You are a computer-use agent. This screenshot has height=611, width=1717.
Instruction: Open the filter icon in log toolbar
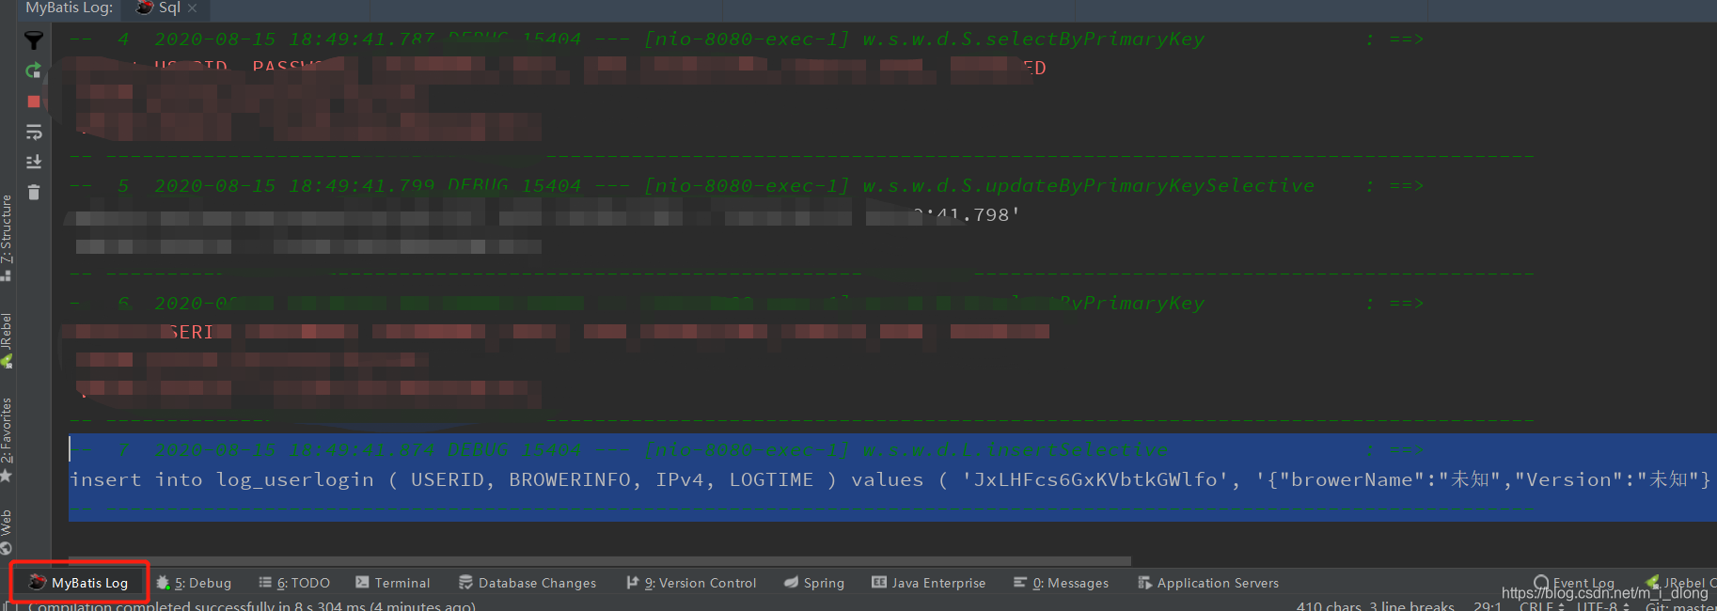[34, 40]
